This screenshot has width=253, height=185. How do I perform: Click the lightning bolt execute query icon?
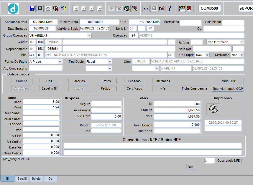tap(64, 8)
